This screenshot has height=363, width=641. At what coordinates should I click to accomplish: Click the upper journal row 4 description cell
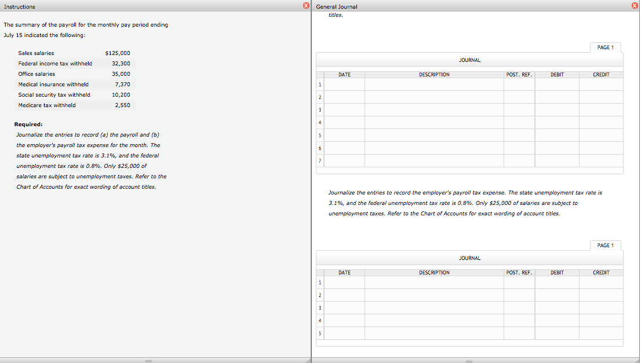[434, 123]
